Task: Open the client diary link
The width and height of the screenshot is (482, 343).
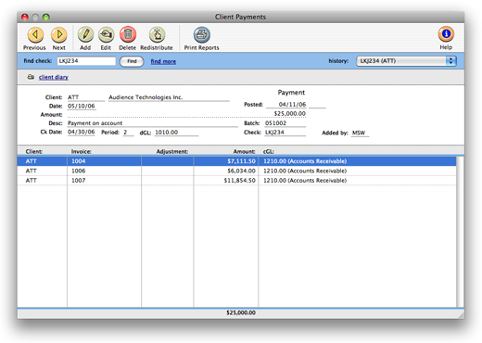Action: [x=54, y=77]
